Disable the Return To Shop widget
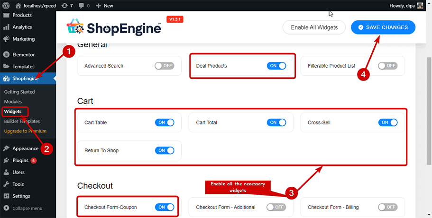This screenshot has width=432, height=218. pyautogui.click(x=165, y=150)
